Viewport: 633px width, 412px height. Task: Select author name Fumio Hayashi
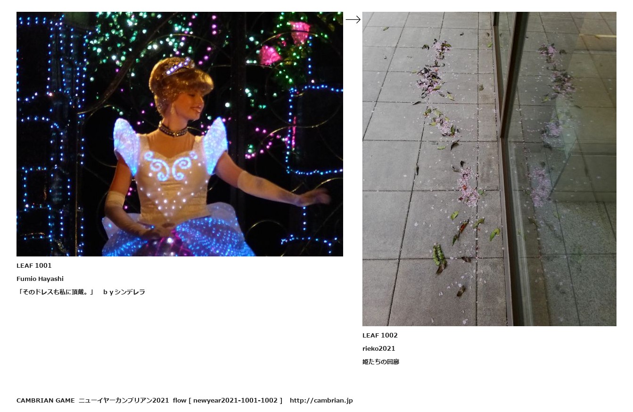pos(40,279)
